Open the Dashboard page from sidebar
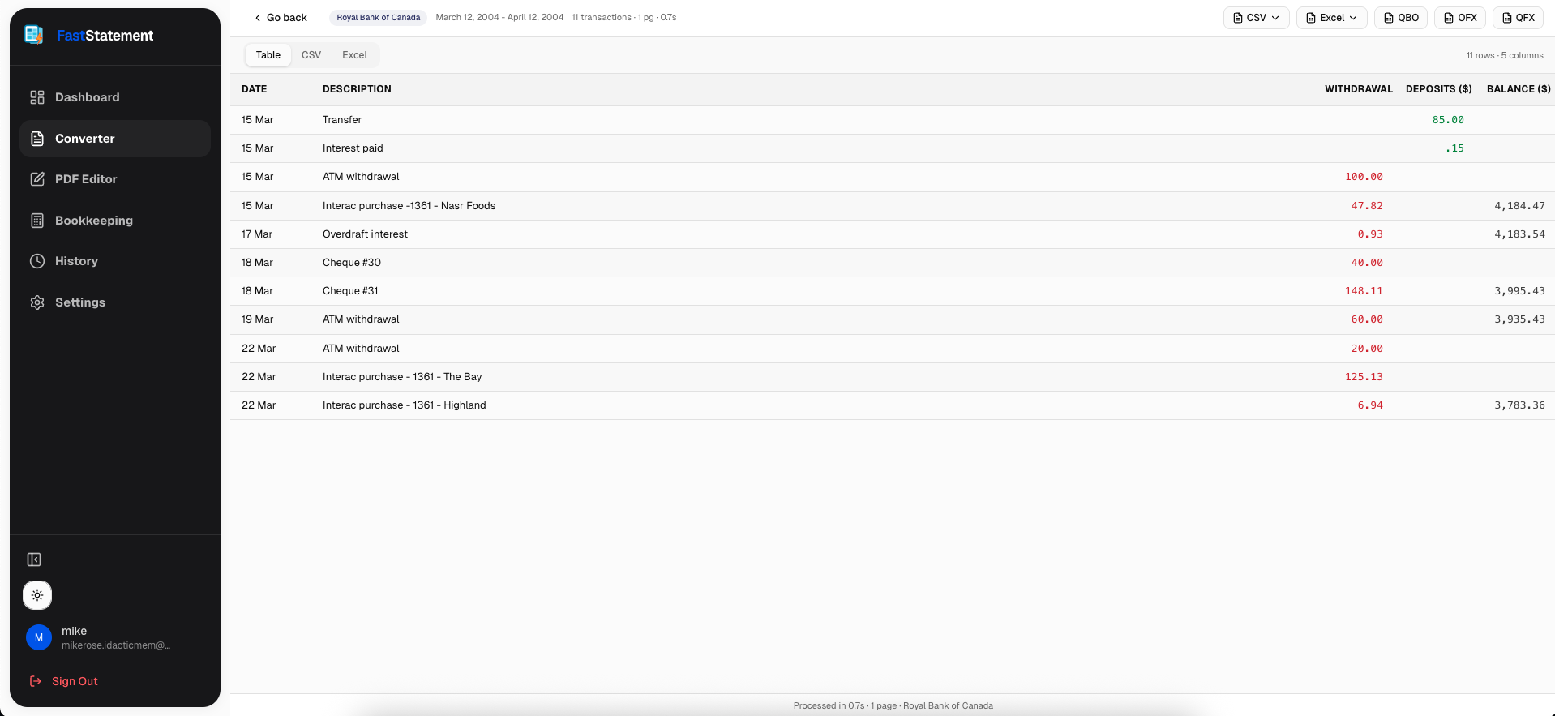 [x=87, y=97]
